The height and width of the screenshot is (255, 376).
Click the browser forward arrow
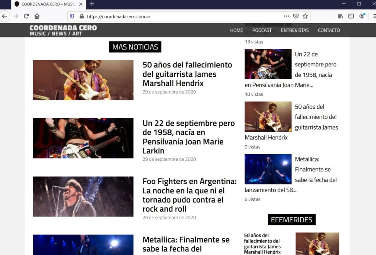(15, 16)
